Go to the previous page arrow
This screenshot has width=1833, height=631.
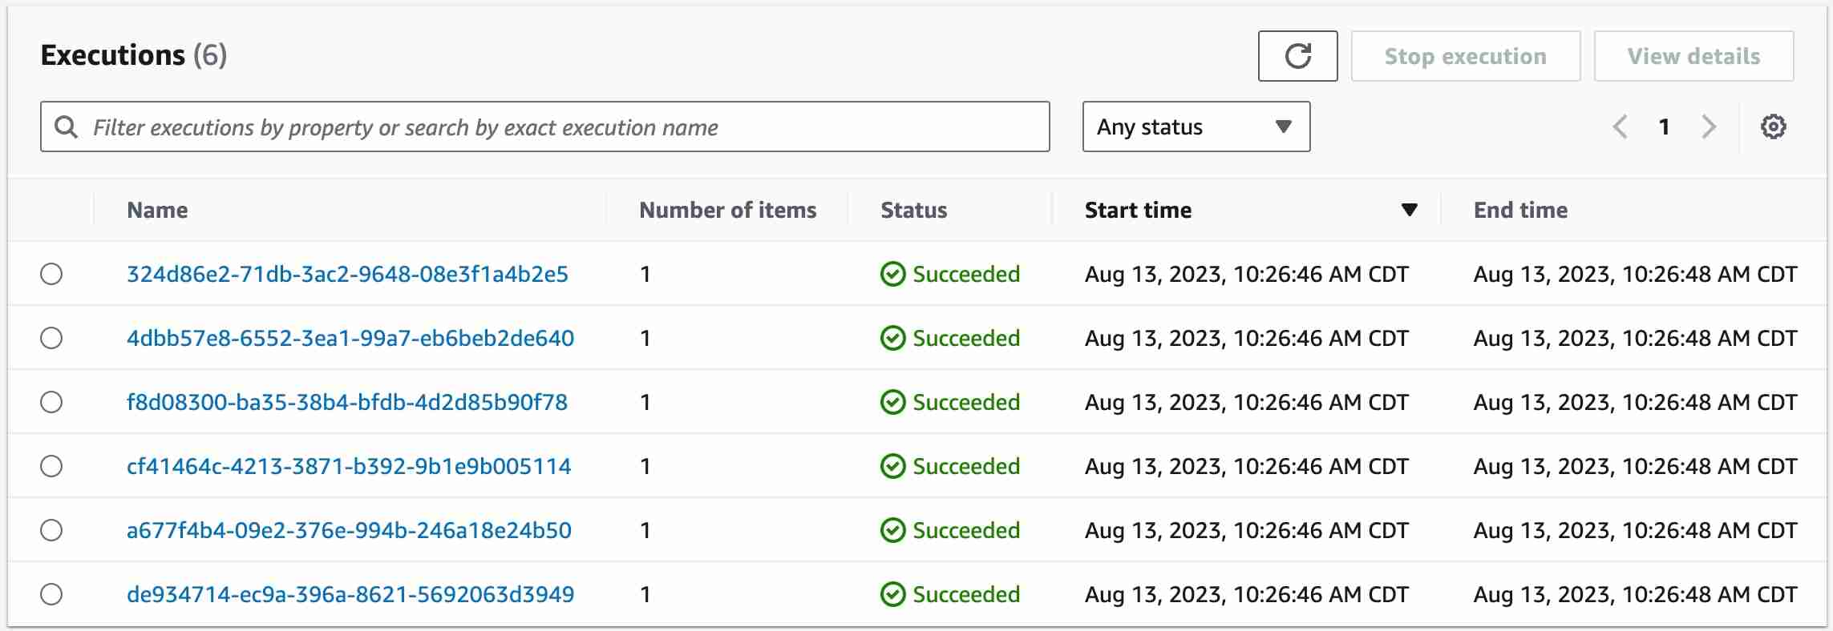(1620, 127)
